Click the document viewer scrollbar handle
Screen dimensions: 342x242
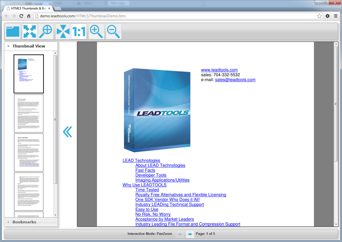click(x=336, y=104)
